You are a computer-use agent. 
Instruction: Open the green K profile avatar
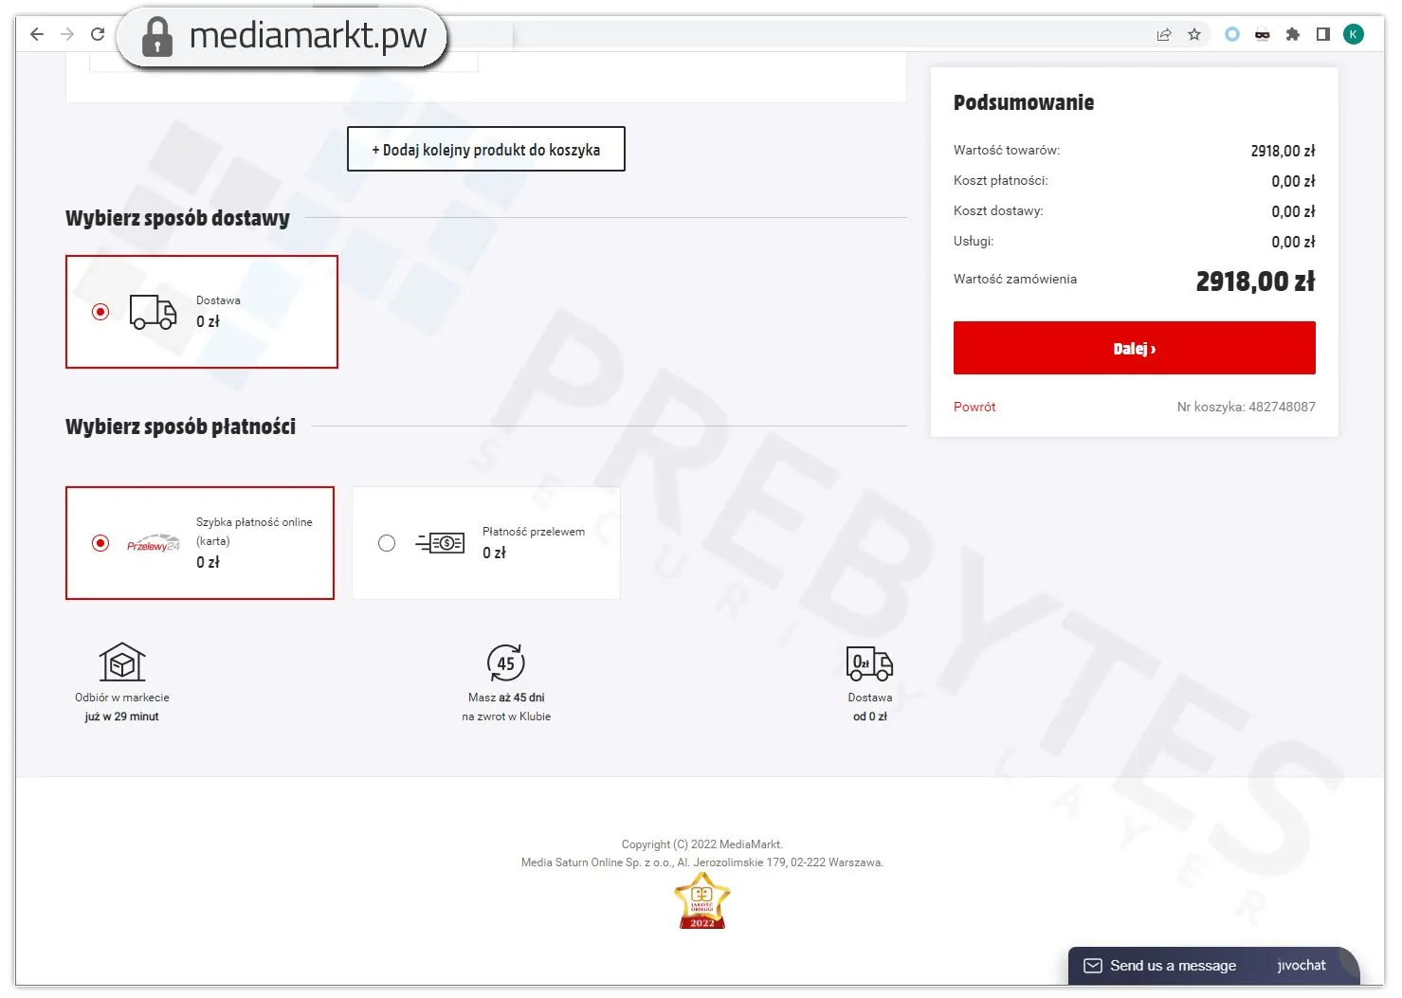pos(1354,34)
